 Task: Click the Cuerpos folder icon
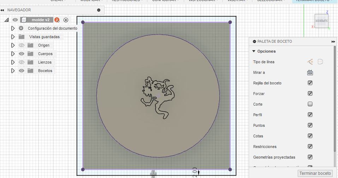(x=30, y=54)
